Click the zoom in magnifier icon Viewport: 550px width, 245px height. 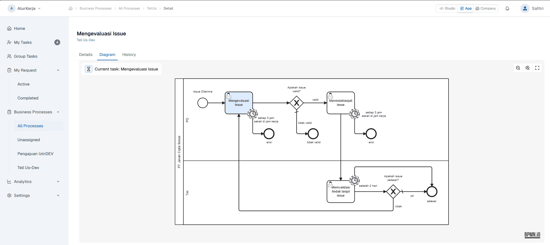click(528, 68)
